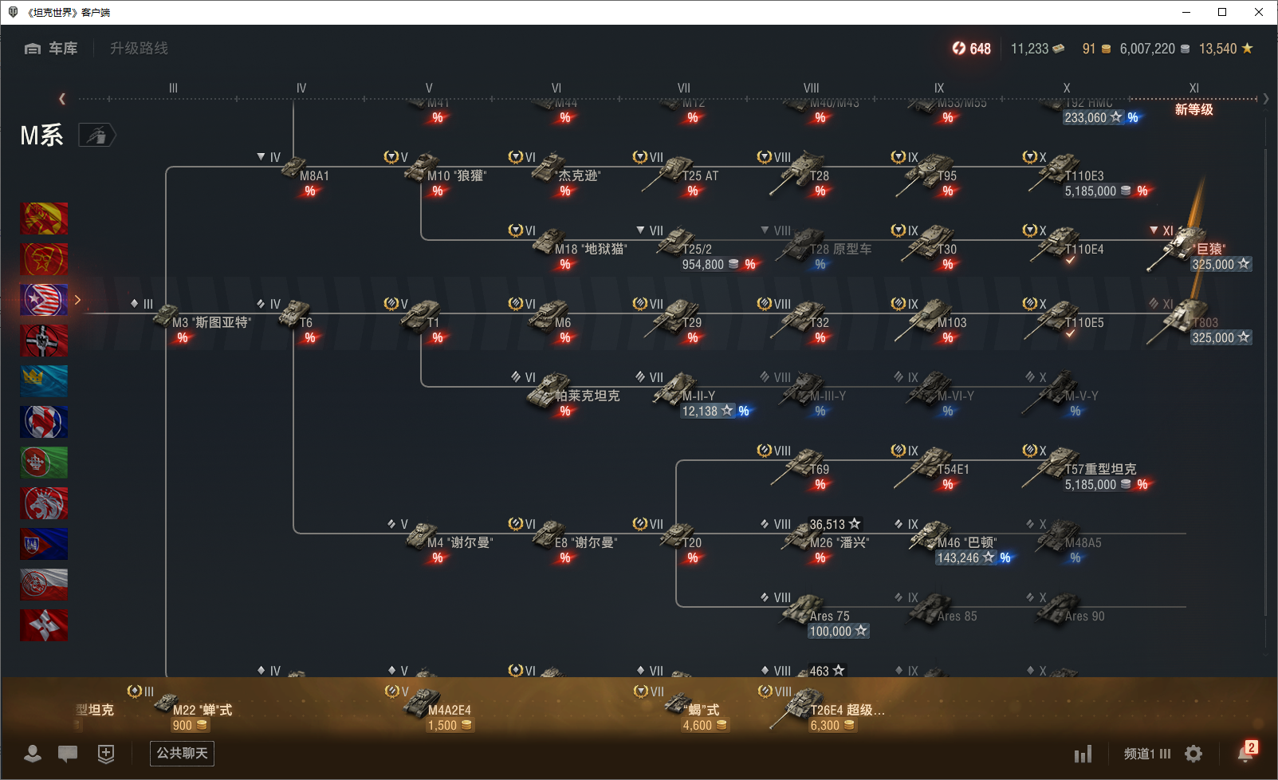Expand the arrow beside the selected nation flag
Screen dimensions: 1278x780
(77, 300)
